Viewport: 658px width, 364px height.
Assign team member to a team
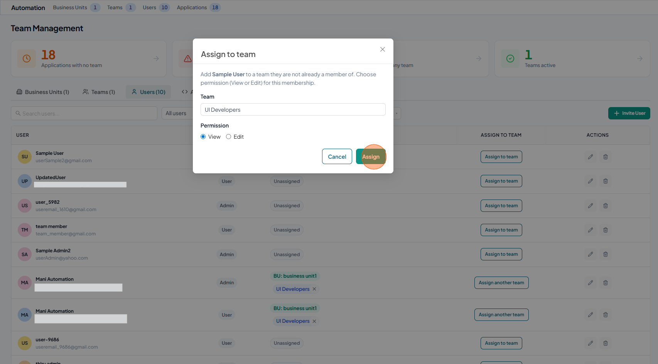pyautogui.click(x=501, y=230)
